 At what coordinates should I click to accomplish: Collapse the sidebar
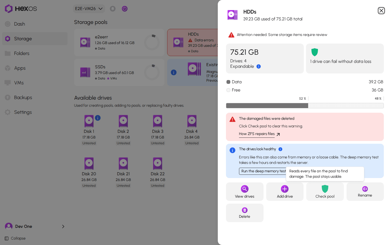(15, 238)
